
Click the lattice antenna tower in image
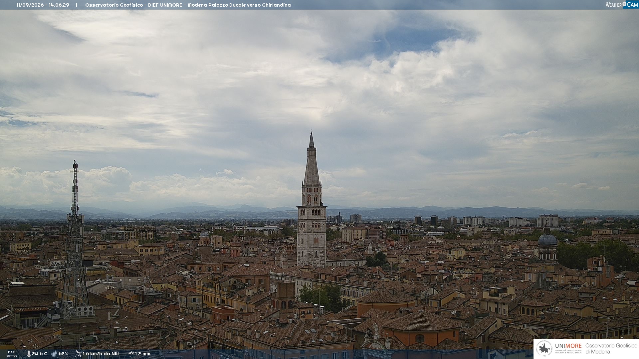coord(75,239)
